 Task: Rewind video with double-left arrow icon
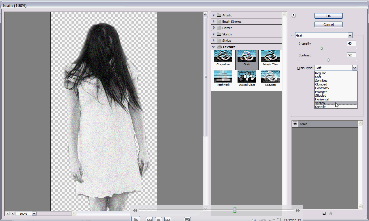point(135,211)
